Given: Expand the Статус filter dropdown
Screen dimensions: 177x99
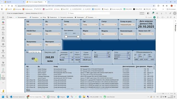Looking at the screenshot, I should pos(109,24).
